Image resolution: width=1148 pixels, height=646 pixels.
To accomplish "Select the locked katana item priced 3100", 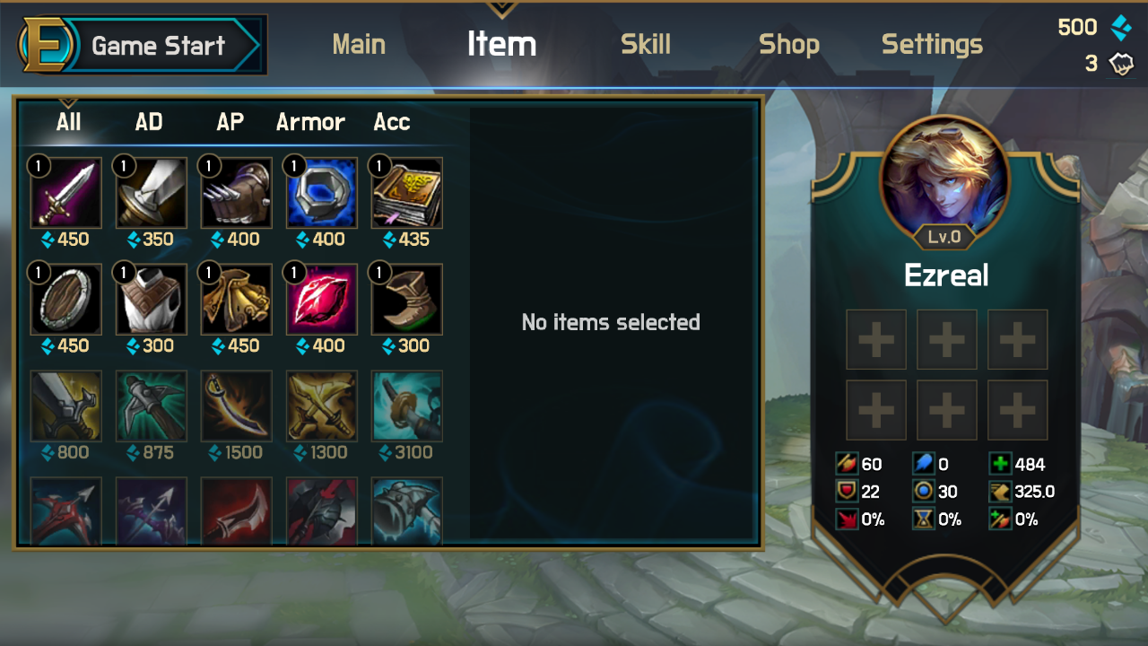I will click(407, 406).
